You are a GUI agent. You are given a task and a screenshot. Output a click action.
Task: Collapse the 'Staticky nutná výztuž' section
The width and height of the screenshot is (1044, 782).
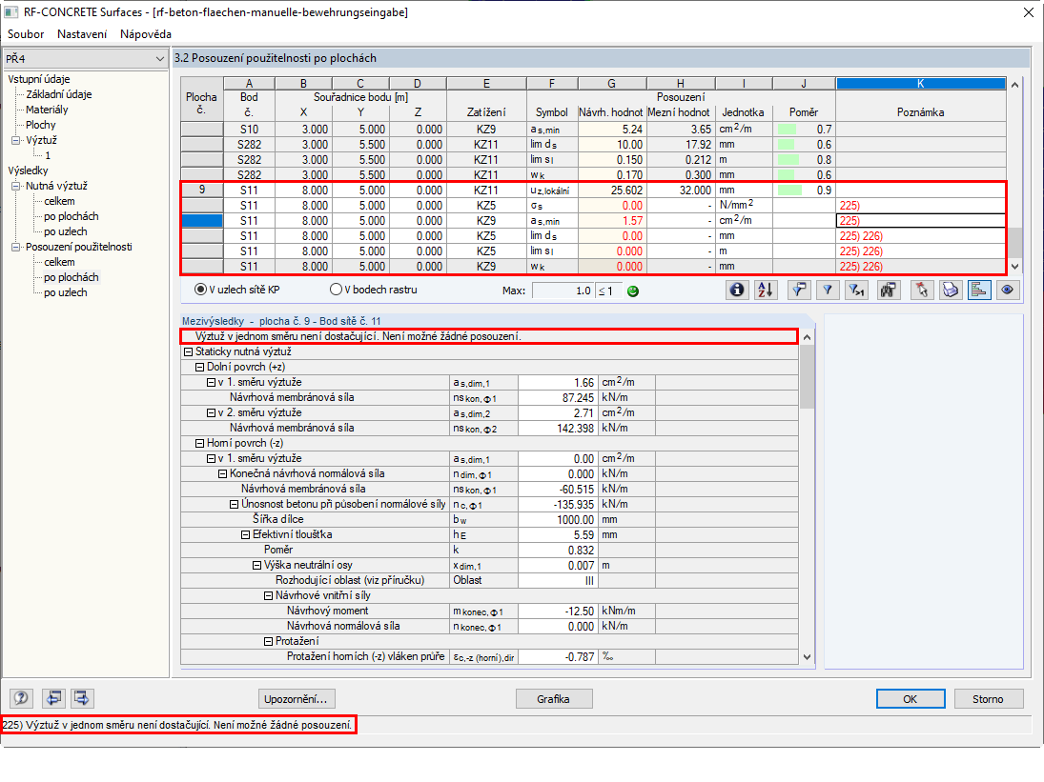point(189,351)
